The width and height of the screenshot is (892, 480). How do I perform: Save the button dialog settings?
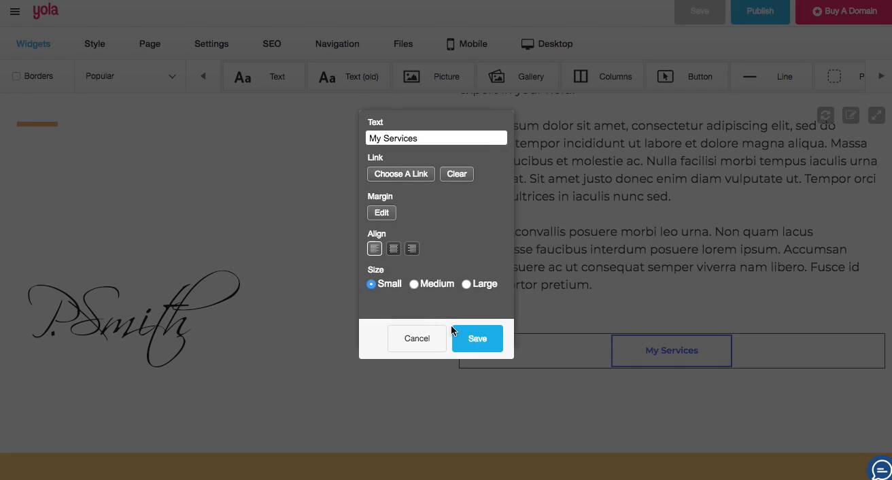477,339
